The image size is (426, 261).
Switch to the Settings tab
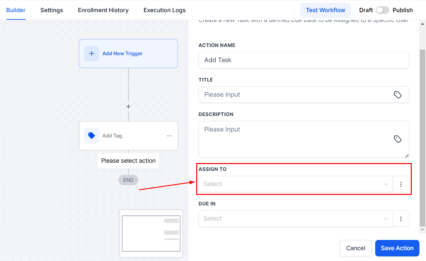(x=52, y=10)
